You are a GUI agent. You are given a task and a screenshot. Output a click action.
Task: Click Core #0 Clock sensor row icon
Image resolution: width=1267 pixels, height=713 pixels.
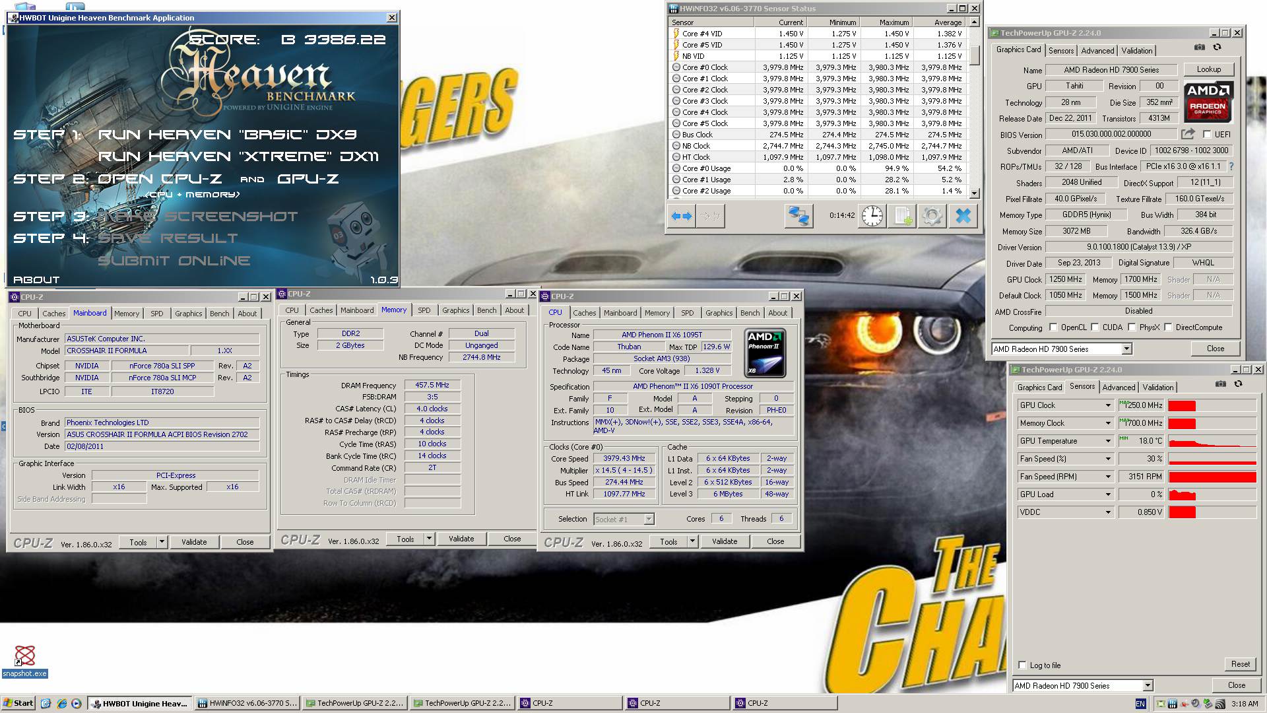pyautogui.click(x=676, y=67)
